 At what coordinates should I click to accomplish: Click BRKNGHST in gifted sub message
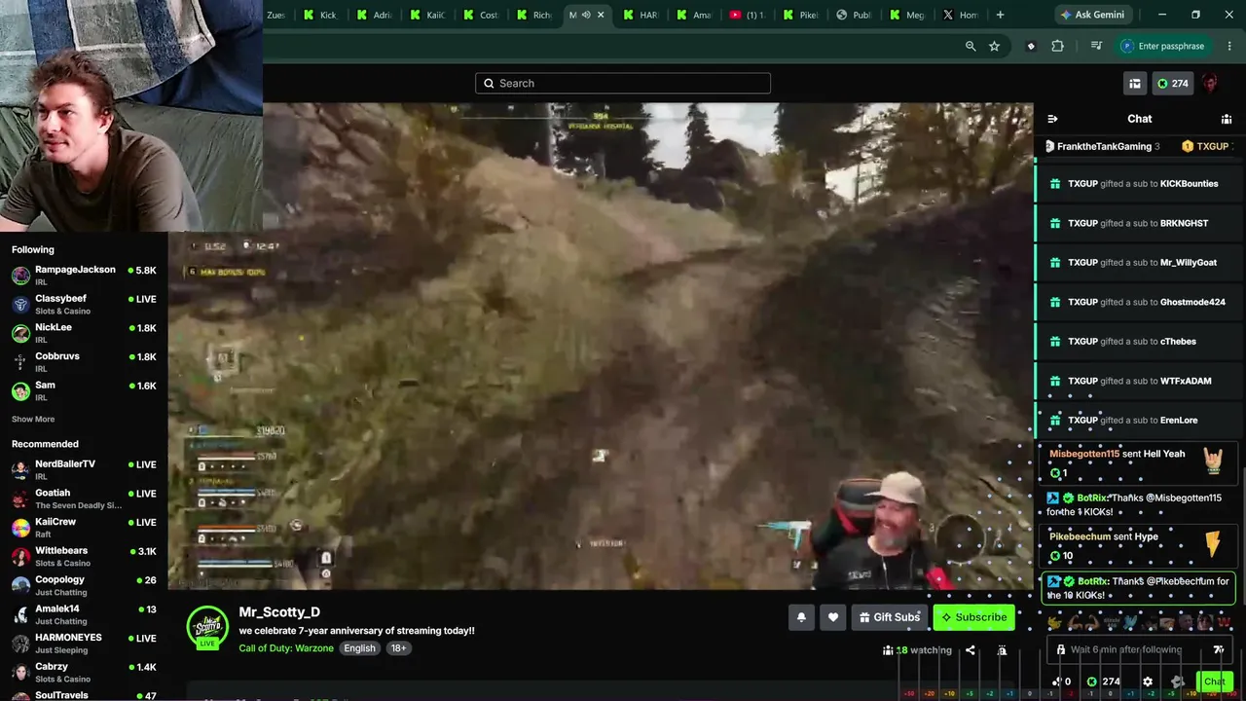click(1185, 223)
